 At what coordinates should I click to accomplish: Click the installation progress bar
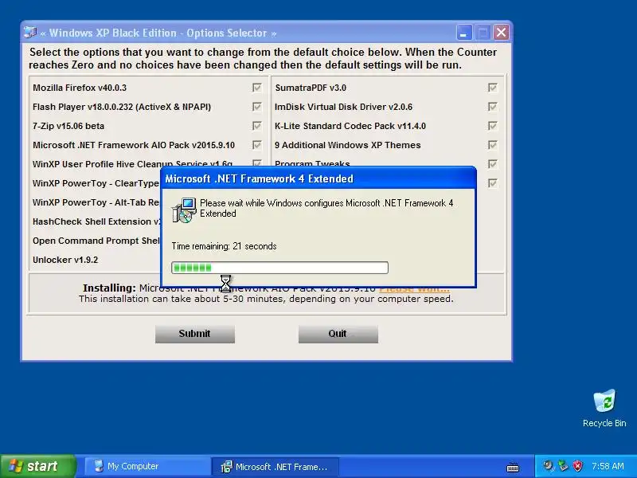(x=280, y=268)
